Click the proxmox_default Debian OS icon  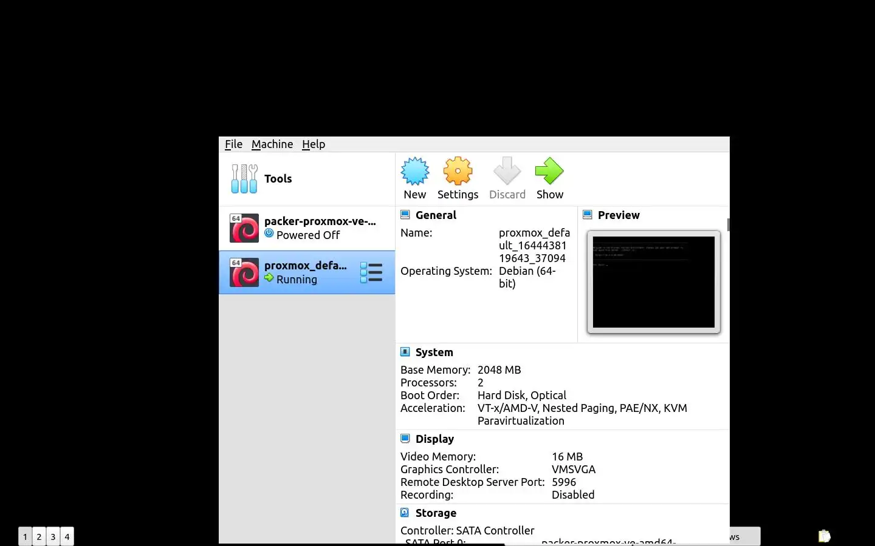(244, 272)
